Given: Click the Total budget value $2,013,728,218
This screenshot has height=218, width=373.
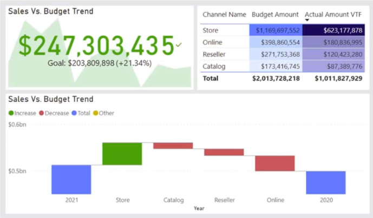Looking at the screenshot, I should [x=276, y=78].
